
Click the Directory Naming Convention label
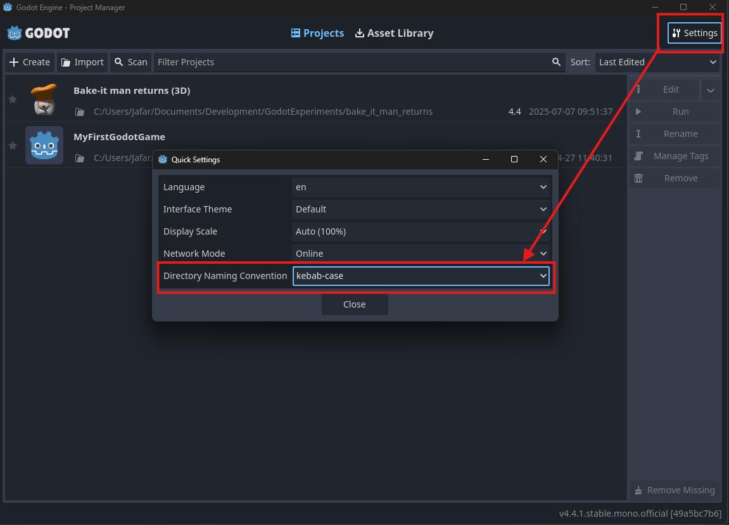[x=225, y=276]
